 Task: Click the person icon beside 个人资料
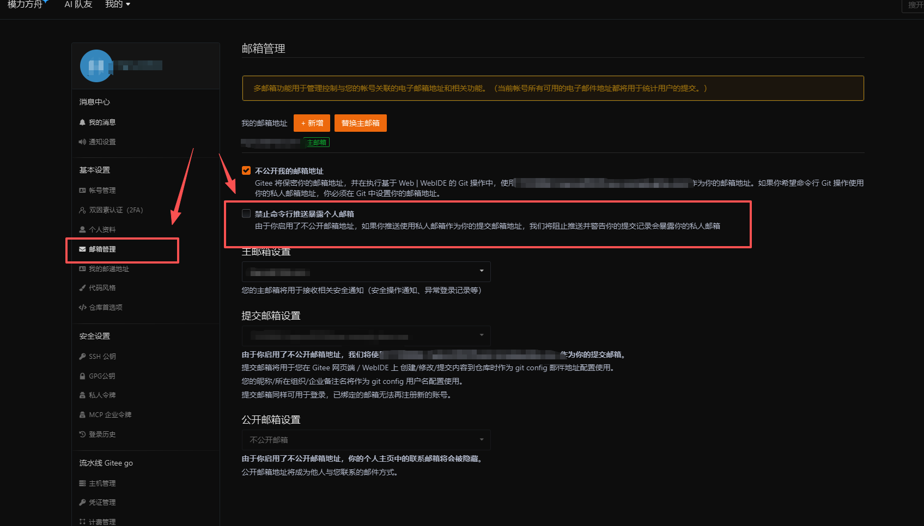coord(82,230)
